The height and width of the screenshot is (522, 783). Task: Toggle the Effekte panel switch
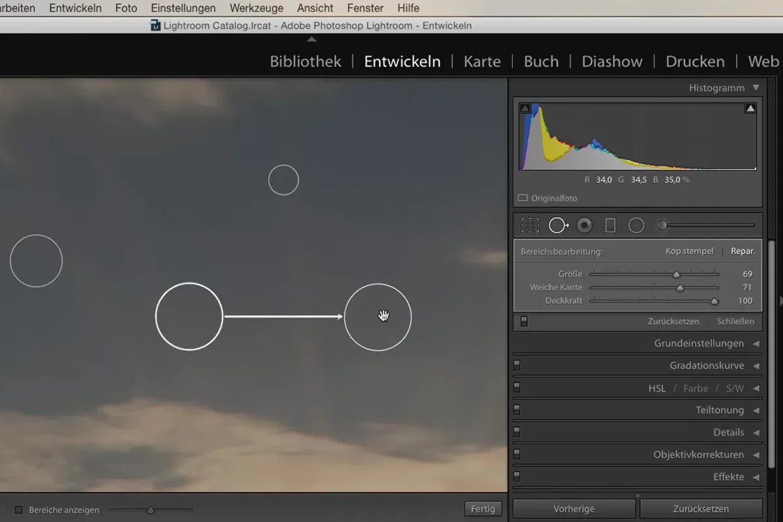517,476
